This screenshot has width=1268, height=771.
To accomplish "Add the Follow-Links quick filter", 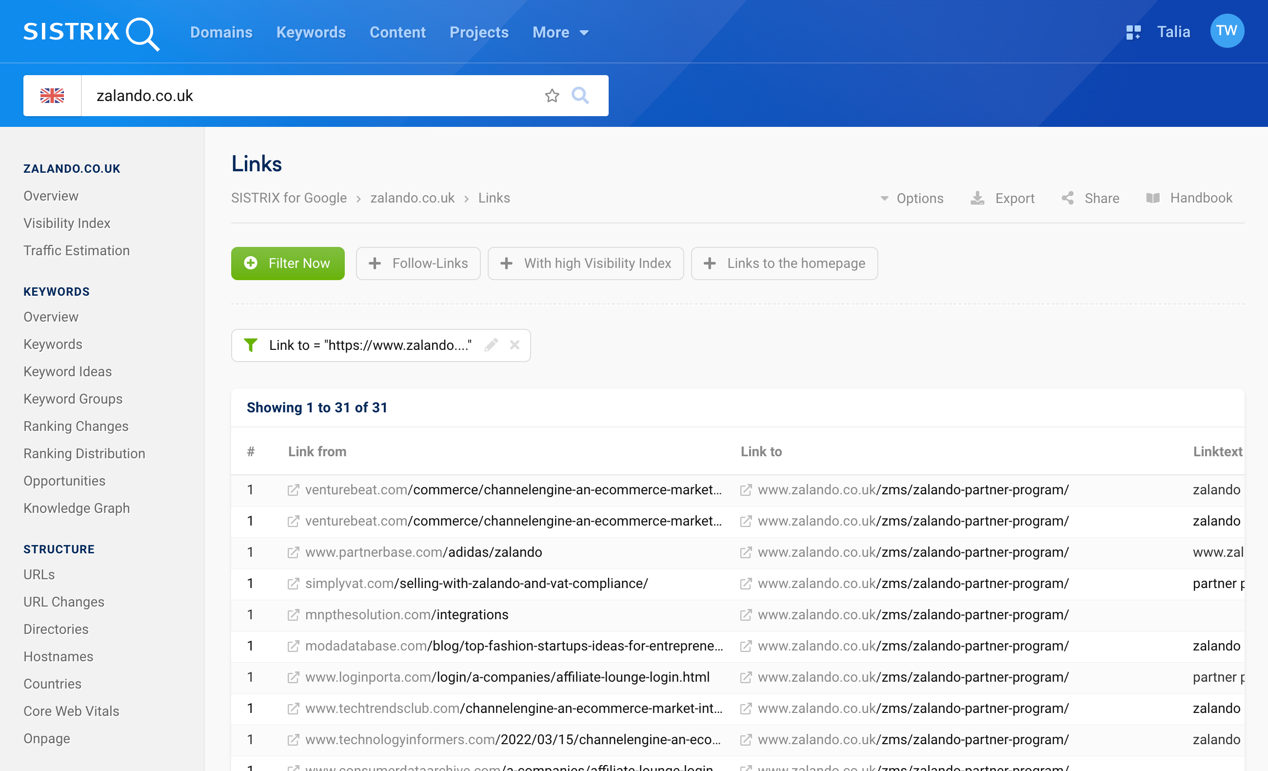I will (418, 263).
